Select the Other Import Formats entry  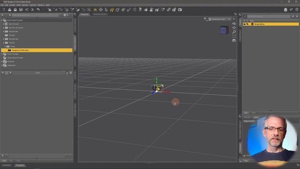[x=15, y=58]
